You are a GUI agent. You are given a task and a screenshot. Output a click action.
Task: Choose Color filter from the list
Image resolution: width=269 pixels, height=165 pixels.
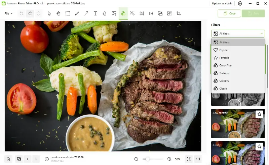click(225, 65)
